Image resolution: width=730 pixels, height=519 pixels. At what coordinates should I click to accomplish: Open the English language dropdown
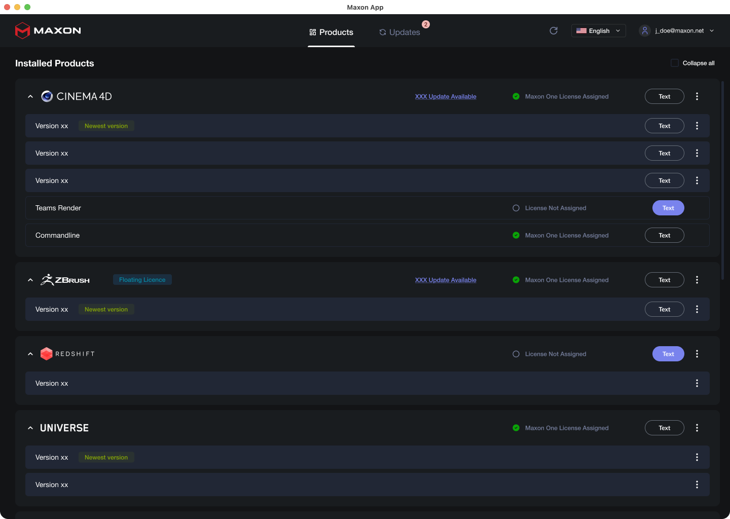[x=599, y=30]
